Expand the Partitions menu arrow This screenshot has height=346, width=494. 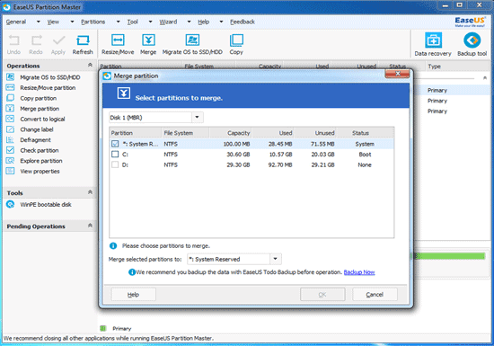[119, 22]
